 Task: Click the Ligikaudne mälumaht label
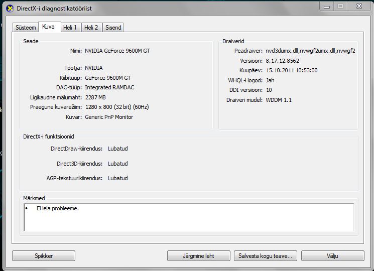coord(56,97)
